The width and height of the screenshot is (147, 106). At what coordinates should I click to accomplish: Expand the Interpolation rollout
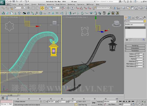tap(135, 48)
